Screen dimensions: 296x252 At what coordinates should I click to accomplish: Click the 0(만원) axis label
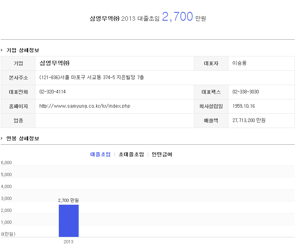8,234
